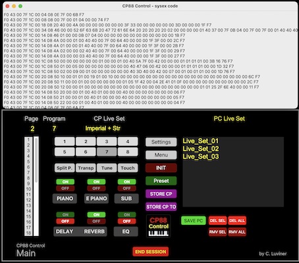Screen dimensions: 299x263
Task: Click the CP88 Control piano logo icon
Action: pos(158,226)
